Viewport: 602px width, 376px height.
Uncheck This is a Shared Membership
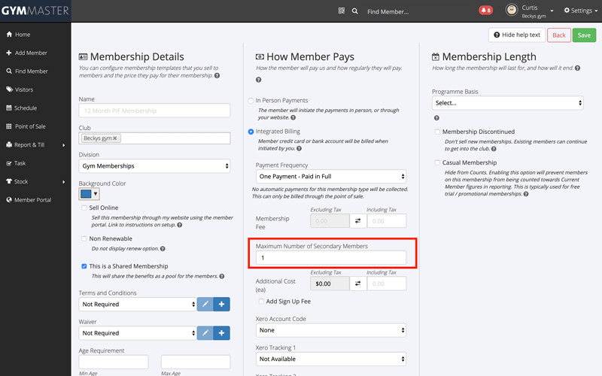pos(84,266)
